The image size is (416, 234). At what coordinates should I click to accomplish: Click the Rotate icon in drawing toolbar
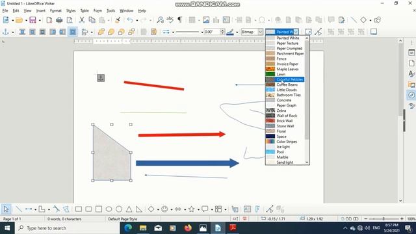coord(308,32)
